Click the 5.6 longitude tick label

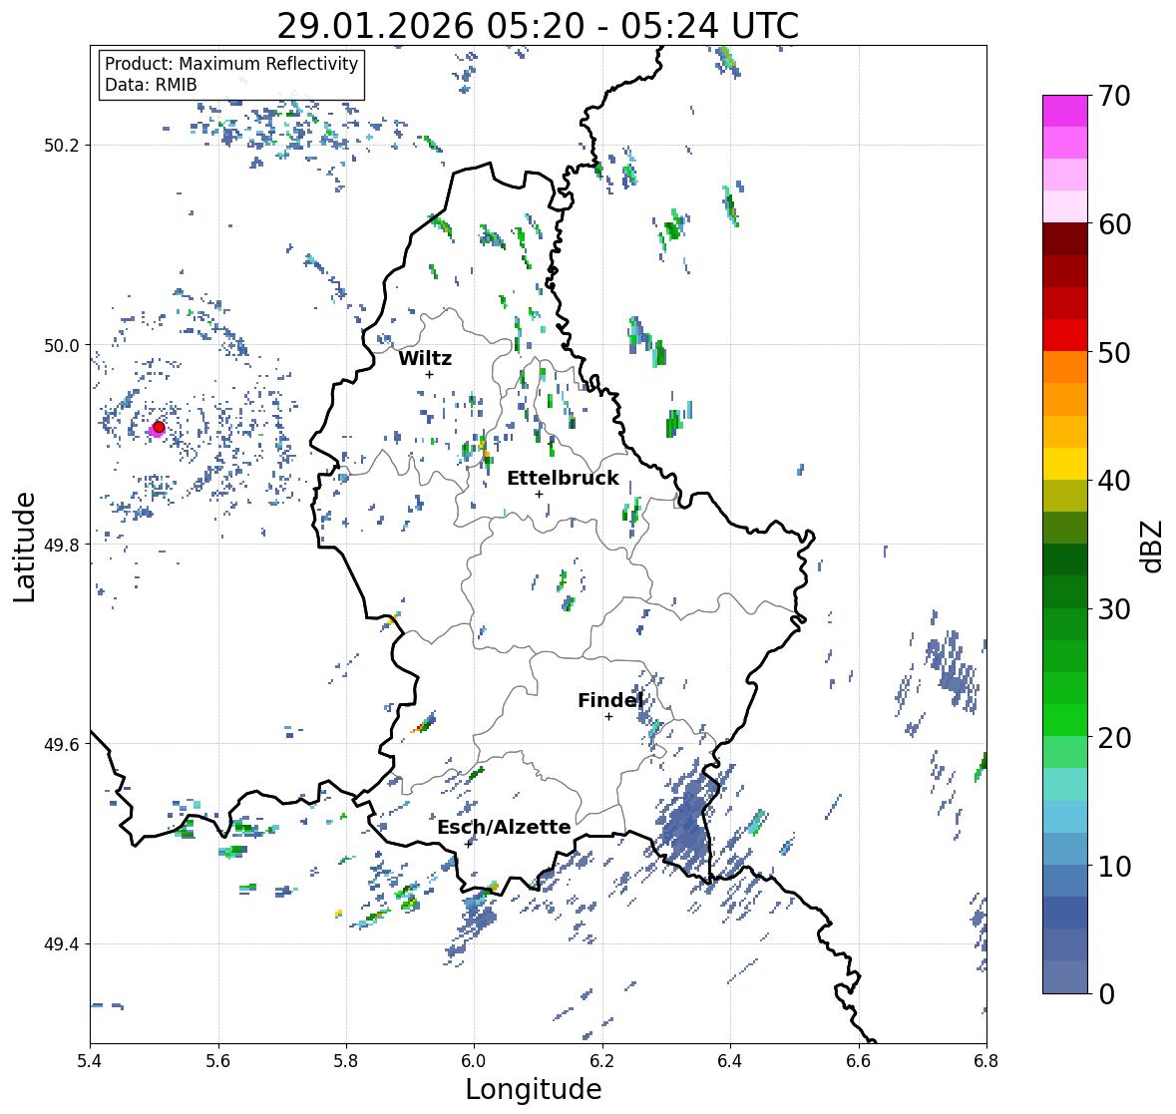click(x=218, y=1061)
